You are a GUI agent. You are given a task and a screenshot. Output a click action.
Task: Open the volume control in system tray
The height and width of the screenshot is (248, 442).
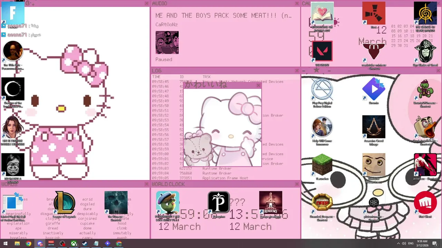tap(404, 244)
